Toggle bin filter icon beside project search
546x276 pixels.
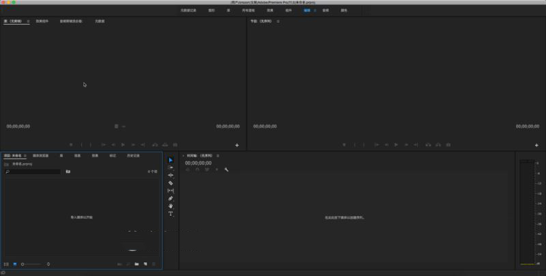68,171
